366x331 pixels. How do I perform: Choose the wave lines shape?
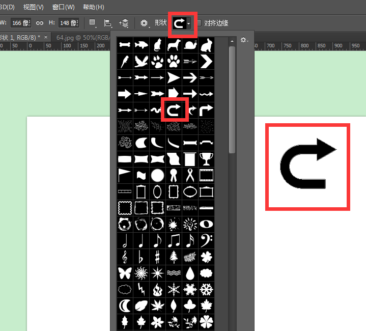(x=174, y=273)
